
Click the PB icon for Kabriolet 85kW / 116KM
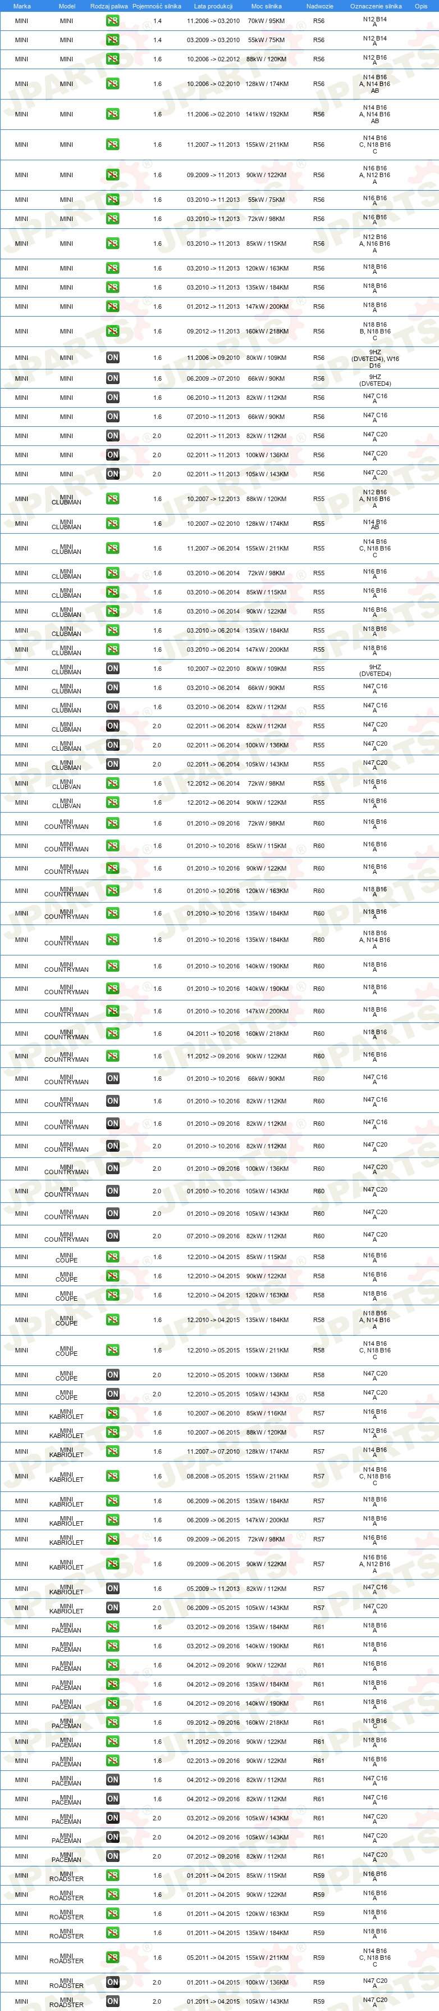[112, 1413]
